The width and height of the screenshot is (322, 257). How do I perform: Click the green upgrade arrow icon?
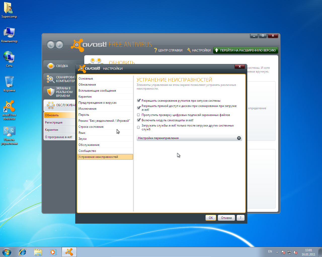point(216,50)
